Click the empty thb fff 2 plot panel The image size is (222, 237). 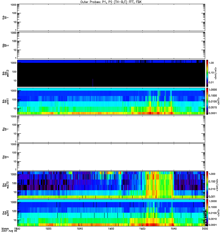click(111, 45)
